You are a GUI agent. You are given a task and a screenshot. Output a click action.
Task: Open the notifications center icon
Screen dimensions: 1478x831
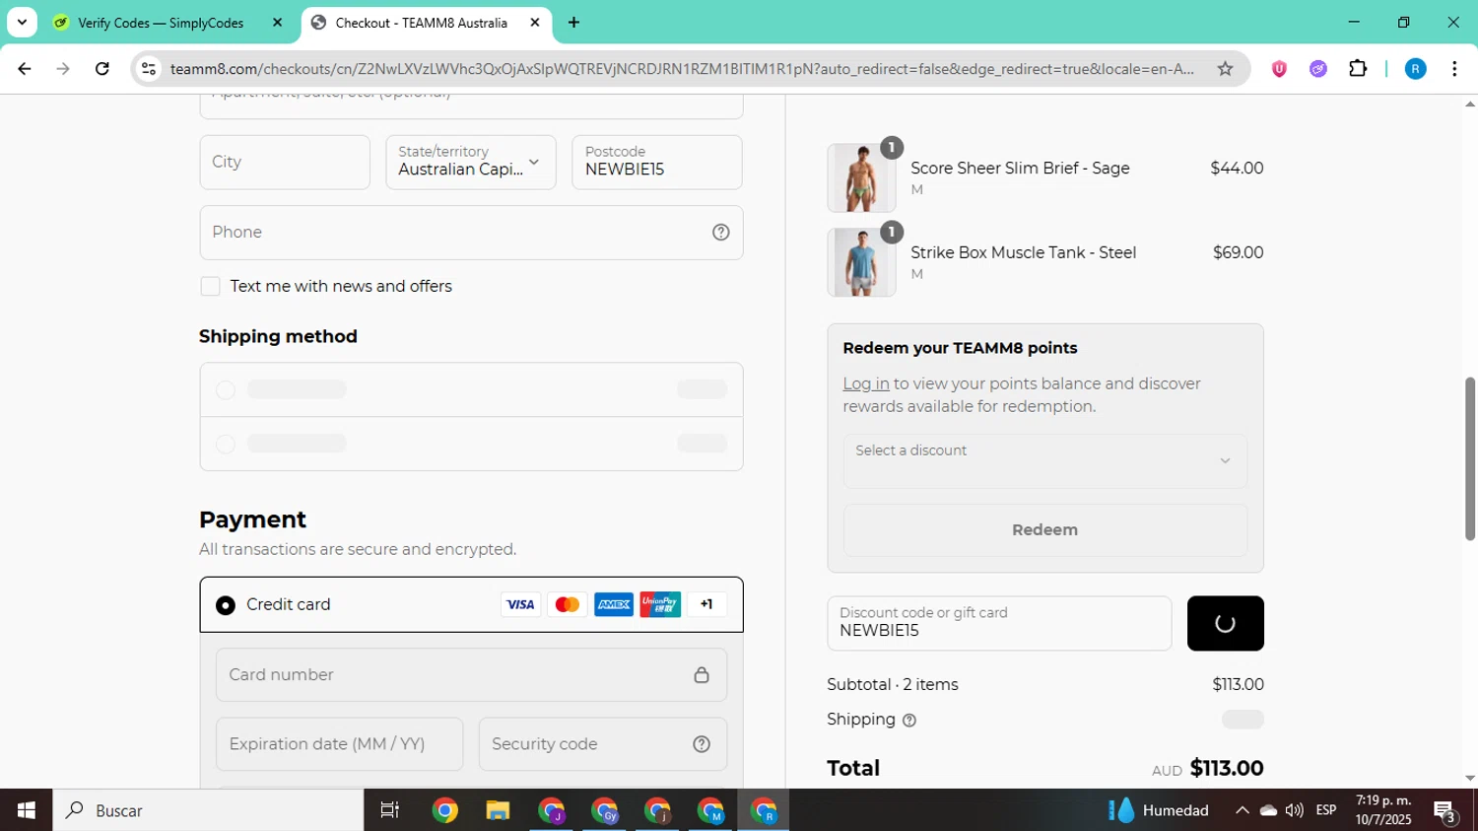coord(1445,811)
